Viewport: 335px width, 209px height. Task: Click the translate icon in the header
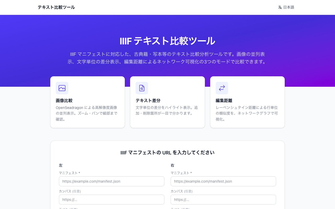[x=280, y=7]
